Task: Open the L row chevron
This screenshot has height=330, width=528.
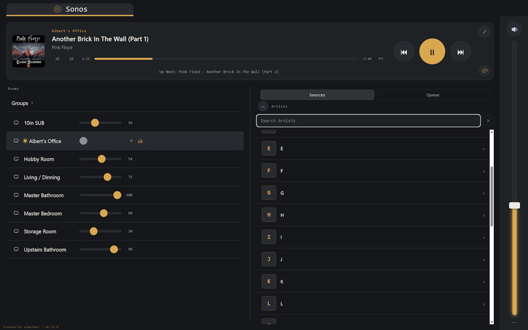Action: click(x=484, y=304)
